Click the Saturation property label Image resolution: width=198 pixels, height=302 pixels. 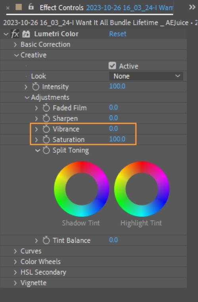[69, 140]
